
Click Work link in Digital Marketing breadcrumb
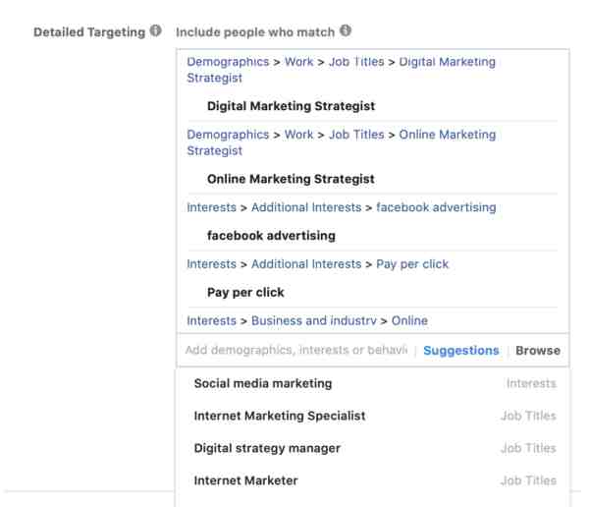[298, 62]
